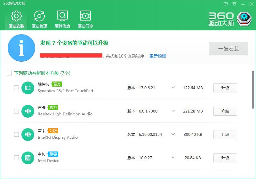Expand version list for 10.0.27
The image size is (256, 179).
(173, 158)
